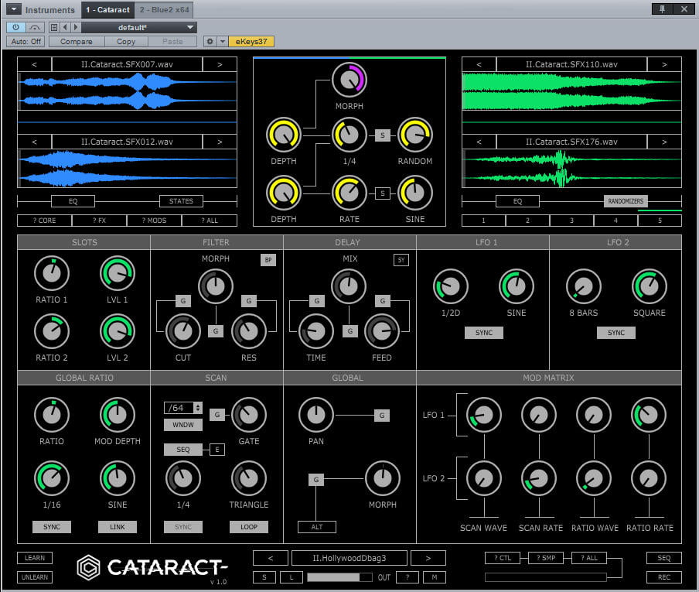Select the RANDOMIZERS tab
The height and width of the screenshot is (592, 699).
[626, 201]
